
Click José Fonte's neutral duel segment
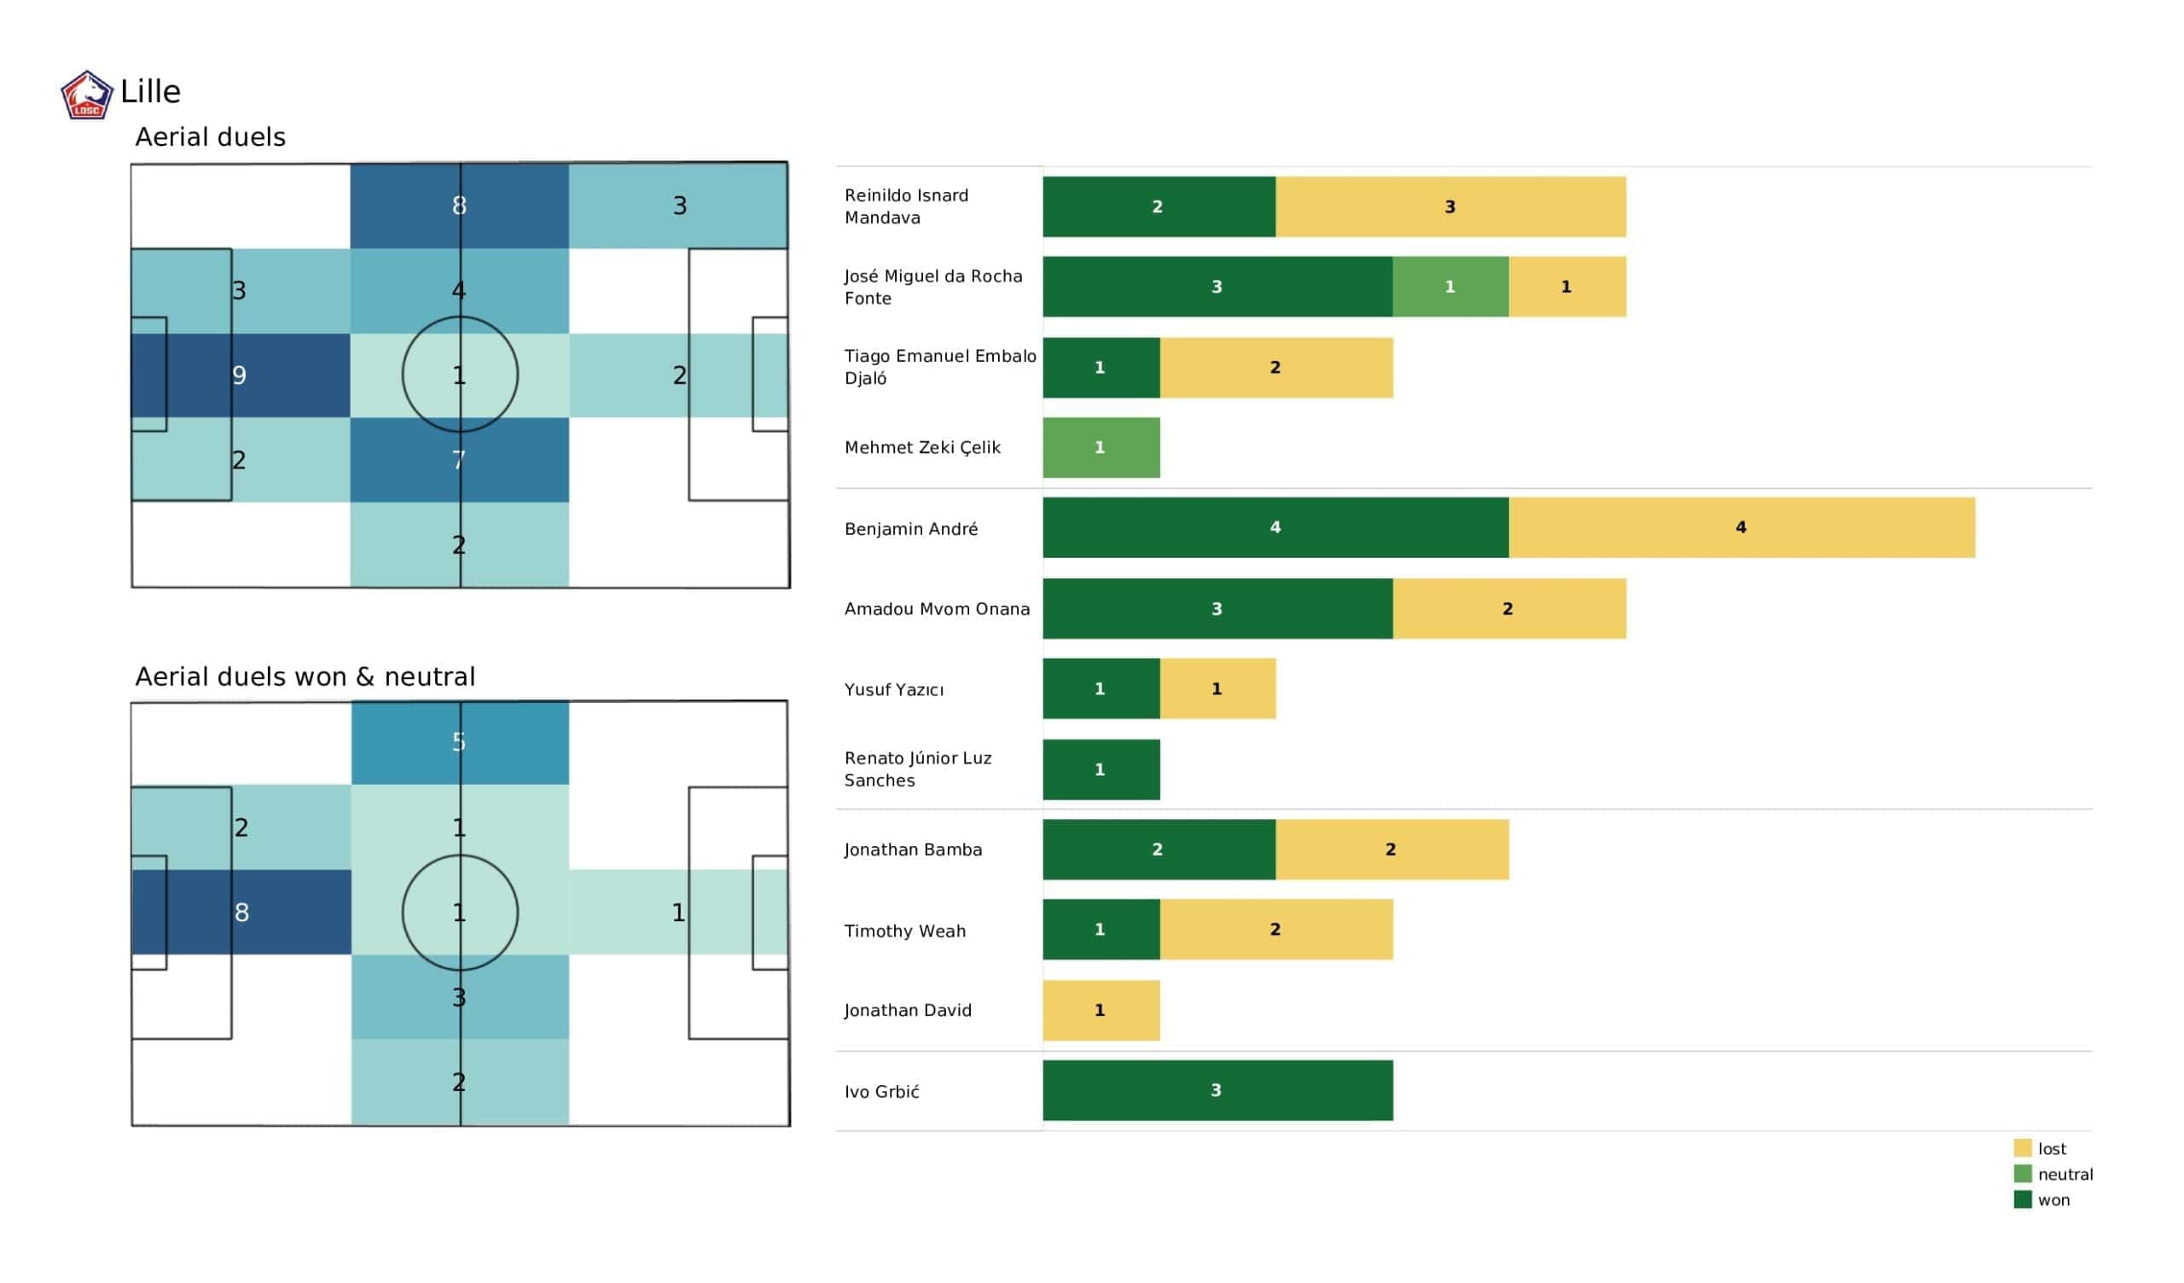point(1450,287)
